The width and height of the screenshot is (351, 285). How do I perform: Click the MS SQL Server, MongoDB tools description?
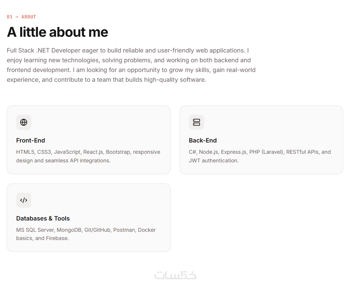point(86,230)
